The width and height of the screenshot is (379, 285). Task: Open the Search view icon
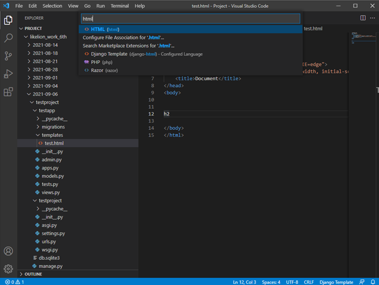coord(8,38)
